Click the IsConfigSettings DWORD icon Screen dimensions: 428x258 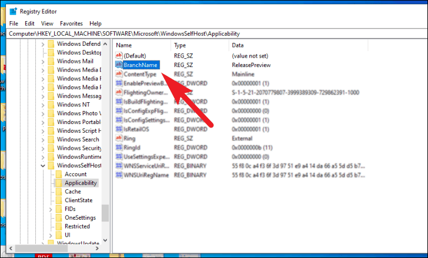pyautogui.click(x=119, y=120)
